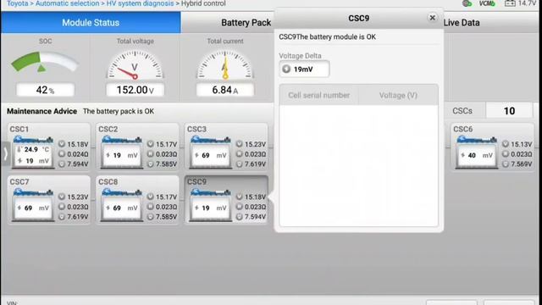Viewport: 542px width, 305px height.
Task: Open the Battery Pack tab
Action: 246,23
